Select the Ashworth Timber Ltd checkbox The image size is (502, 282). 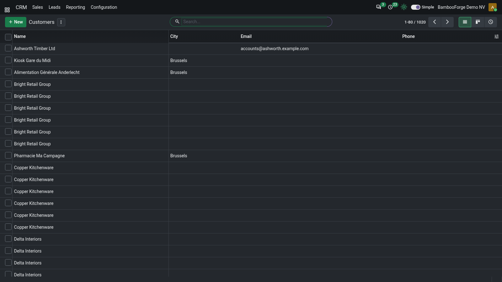point(8,48)
